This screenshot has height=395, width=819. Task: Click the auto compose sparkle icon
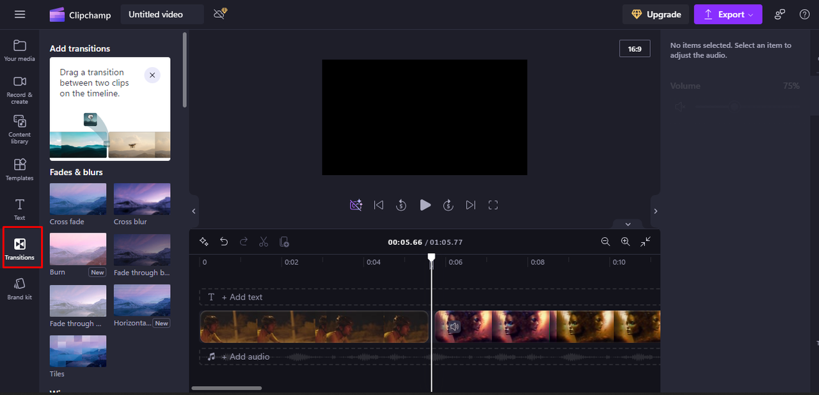(x=204, y=242)
